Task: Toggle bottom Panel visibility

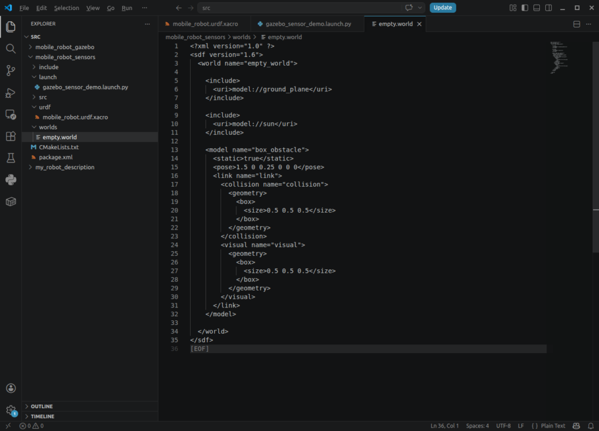Action: [x=537, y=8]
